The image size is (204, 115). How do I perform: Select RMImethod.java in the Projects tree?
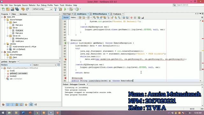click(21, 38)
